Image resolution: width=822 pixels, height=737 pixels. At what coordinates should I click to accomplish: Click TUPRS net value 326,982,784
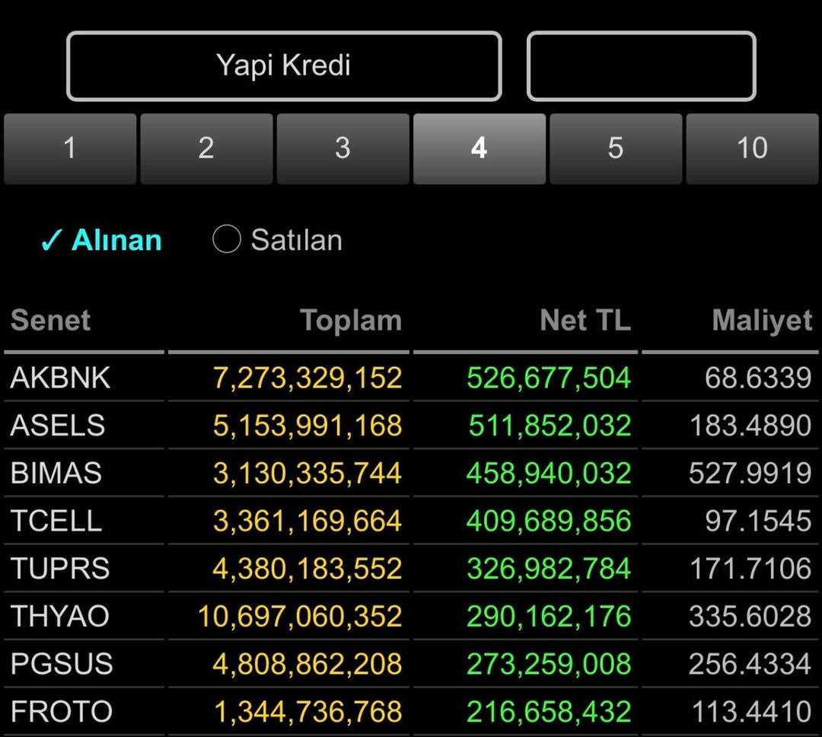(548, 569)
